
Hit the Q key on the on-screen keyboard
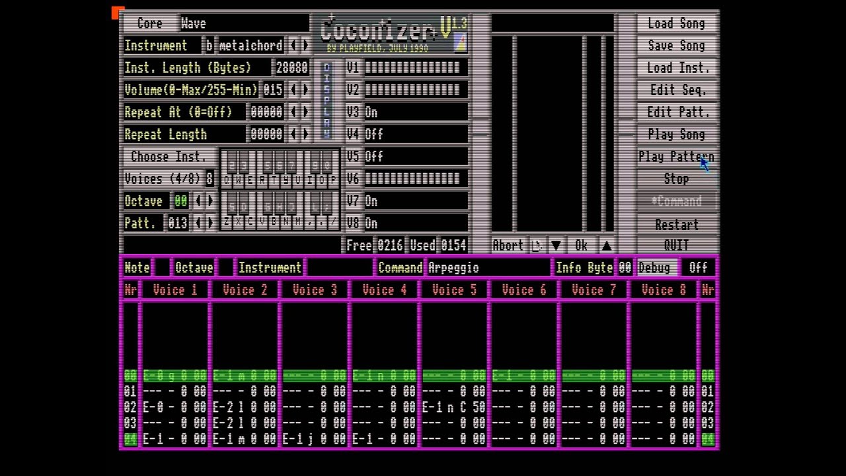[227, 180]
